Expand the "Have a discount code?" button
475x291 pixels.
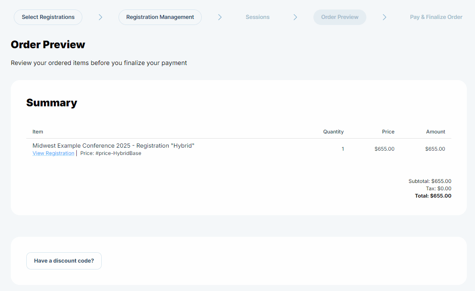(x=64, y=261)
